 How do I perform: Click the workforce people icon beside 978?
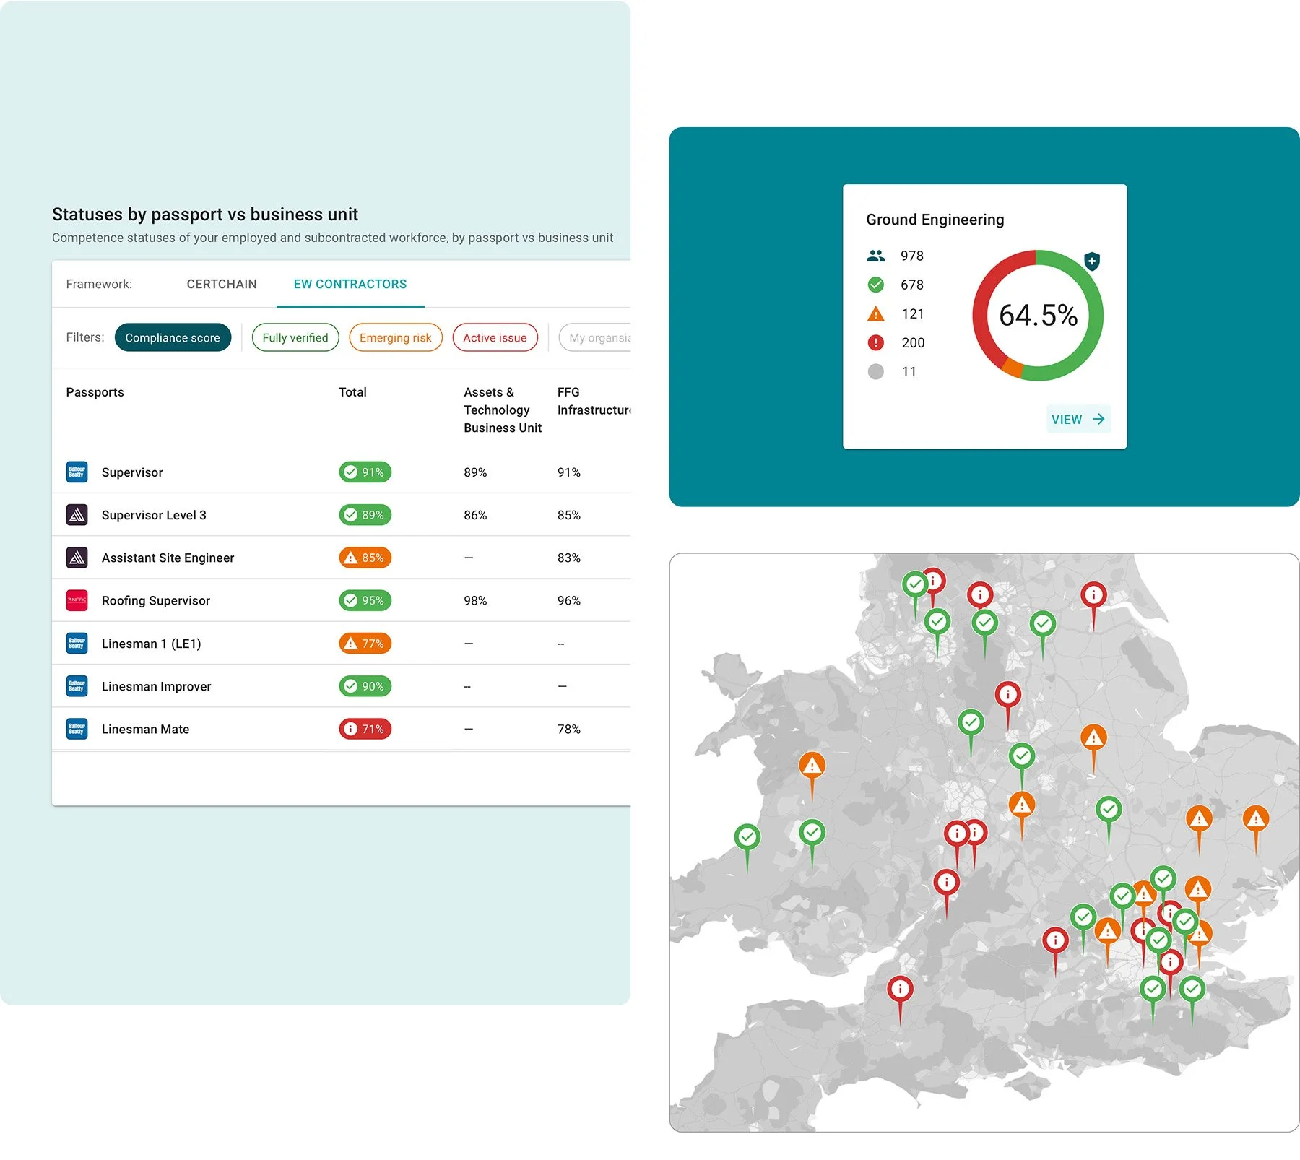point(876,255)
